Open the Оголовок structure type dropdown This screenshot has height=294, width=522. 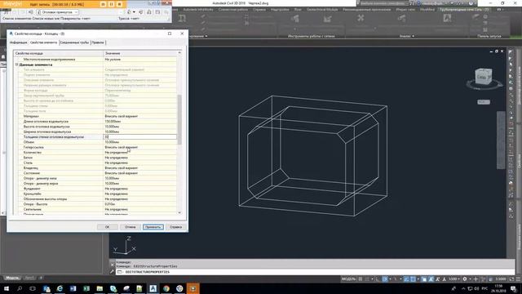pos(57,12)
